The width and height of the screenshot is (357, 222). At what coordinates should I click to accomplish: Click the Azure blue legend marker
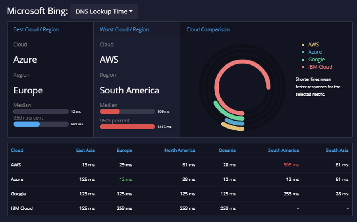coord(302,52)
